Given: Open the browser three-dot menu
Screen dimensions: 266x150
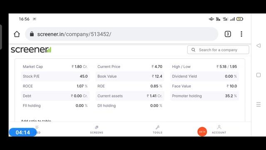Looking at the screenshot, I should (x=241, y=34).
